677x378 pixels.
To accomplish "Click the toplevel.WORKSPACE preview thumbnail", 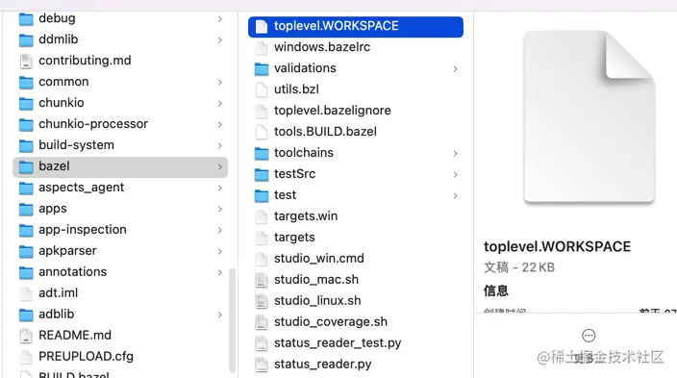I will [589, 116].
